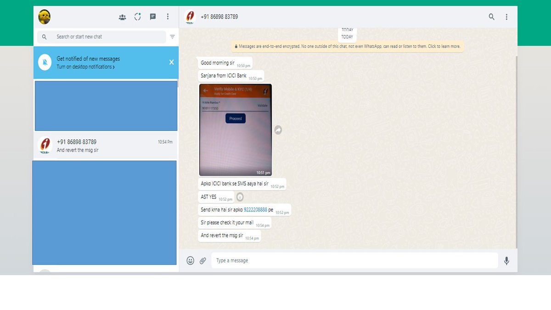Click the 9222208888 number link
The width and height of the screenshot is (551, 310).
[x=255, y=210]
